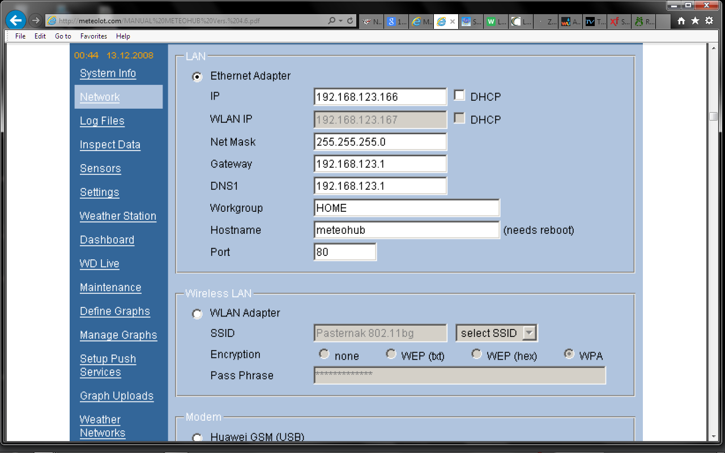Choose WPA encryption radio button
Viewport: 725px width, 453px height.
pyautogui.click(x=569, y=354)
